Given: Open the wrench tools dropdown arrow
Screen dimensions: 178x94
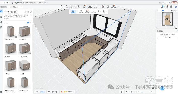Looking at the screenshot, I should [x=86, y=7].
